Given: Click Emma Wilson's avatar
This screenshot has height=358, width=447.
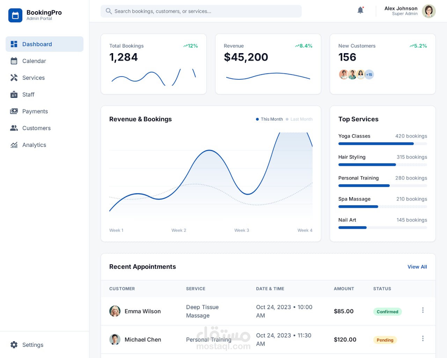Looking at the screenshot, I should 115,311.
